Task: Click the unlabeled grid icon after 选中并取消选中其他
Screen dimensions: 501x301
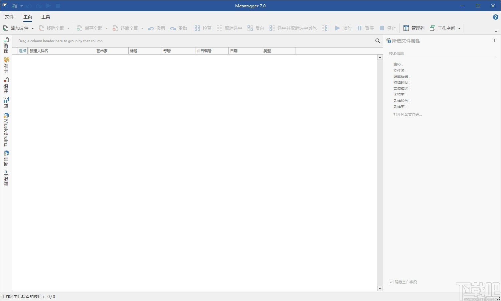Action: (x=325, y=28)
